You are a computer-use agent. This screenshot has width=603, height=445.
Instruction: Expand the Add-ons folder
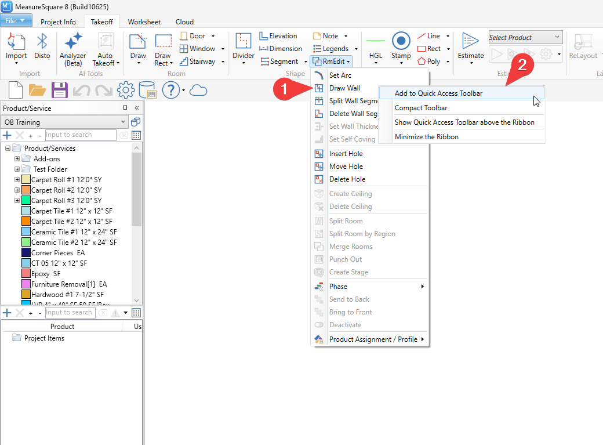tap(17, 158)
